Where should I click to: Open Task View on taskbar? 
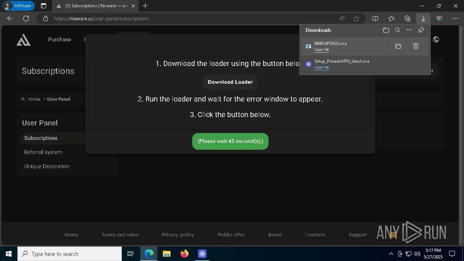point(130,254)
